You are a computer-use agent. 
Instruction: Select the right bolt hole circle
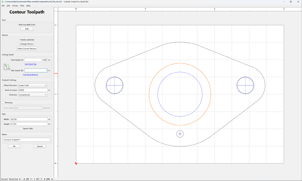(245, 85)
